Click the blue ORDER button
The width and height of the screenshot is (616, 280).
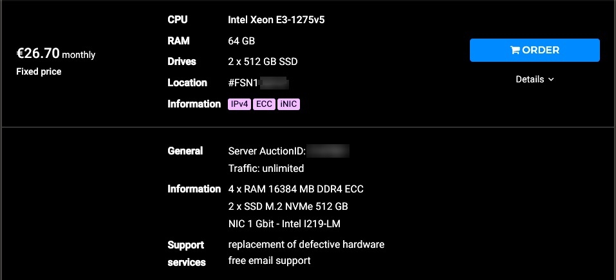(534, 50)
